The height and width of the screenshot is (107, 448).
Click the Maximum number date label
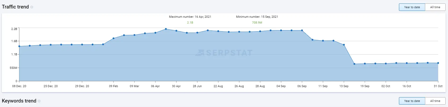(x=190, y=17)
